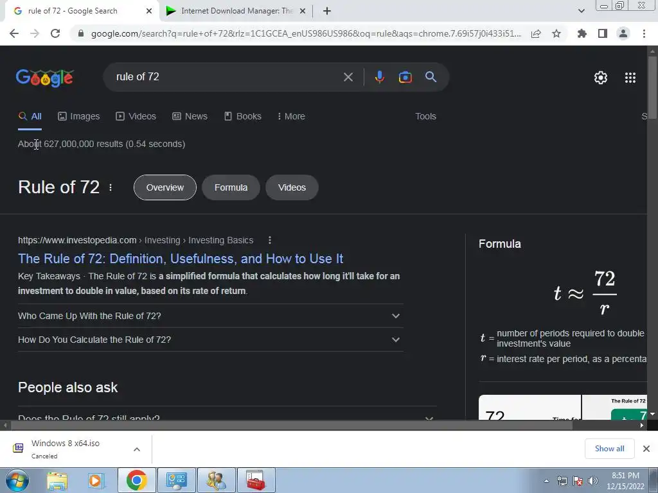Image resolution: width=658 pixels, height=493 pixels.
Task: Select the Formula chip
Action: 231,187
